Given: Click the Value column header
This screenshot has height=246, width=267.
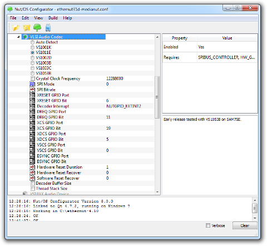Looking at the screenshot, I should (227, 38).
